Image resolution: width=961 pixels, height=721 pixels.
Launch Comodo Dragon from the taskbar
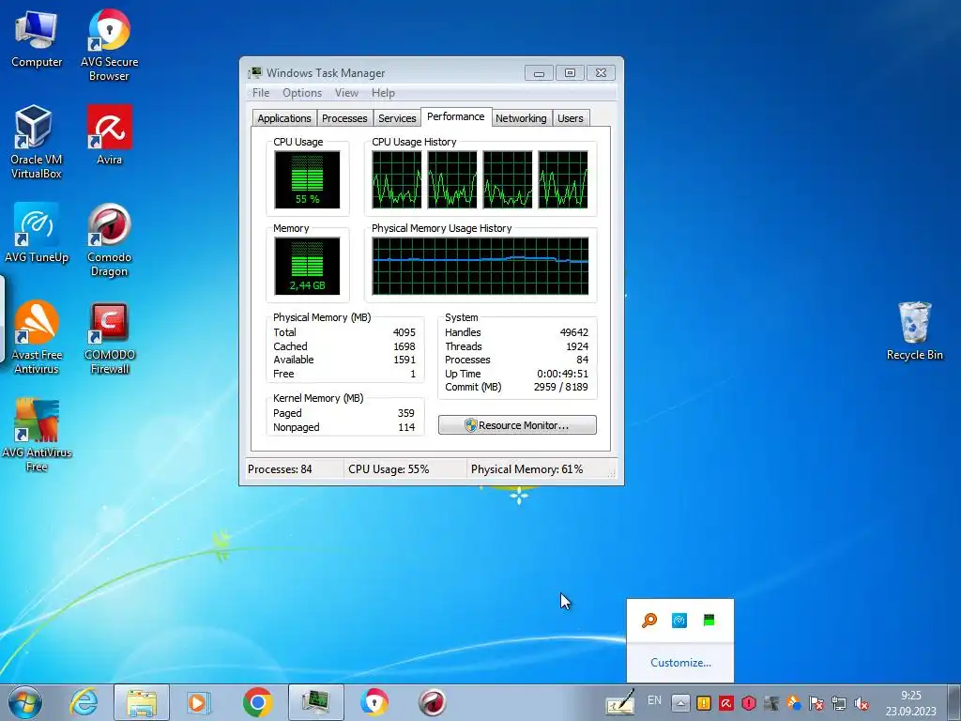pyautogui.click(x=432, y=702)
